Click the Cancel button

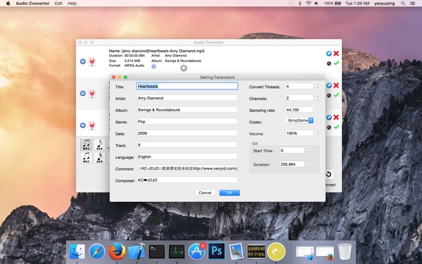pyautogui.click(x=205, y=193)
